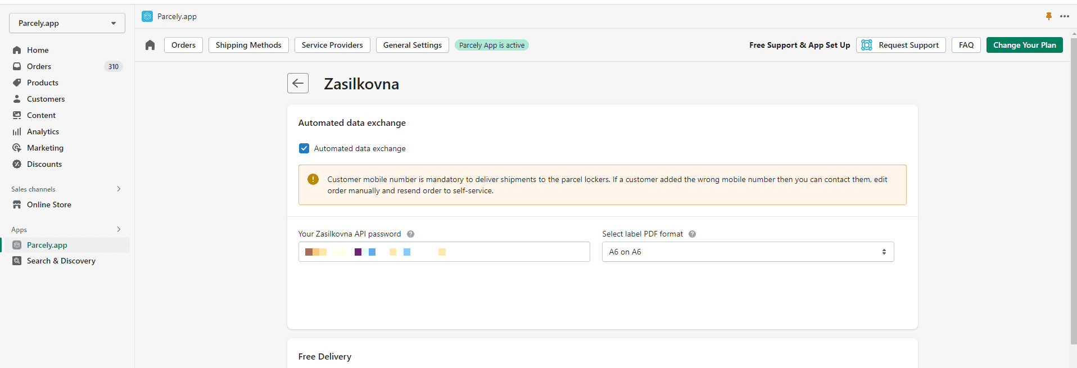Click the Change Your Plan button

point(1024,45)
